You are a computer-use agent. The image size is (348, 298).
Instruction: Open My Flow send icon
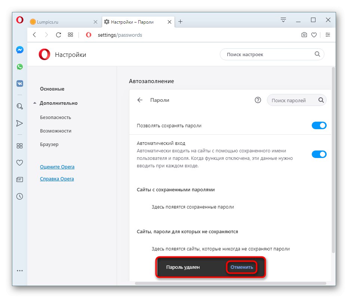point(19,123)
